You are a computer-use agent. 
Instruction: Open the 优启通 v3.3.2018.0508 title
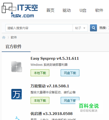pyautogui.click(x=52, y=114)
